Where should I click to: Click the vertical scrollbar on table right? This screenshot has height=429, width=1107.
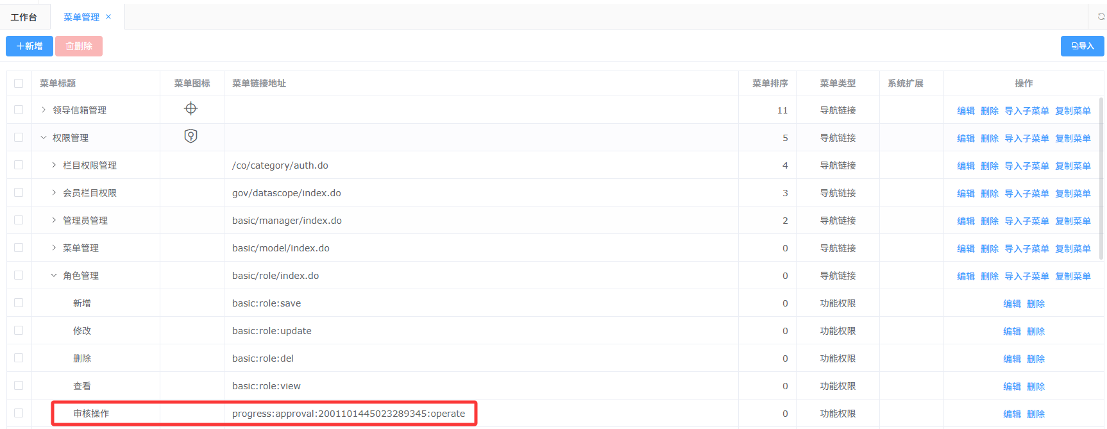(1101, 180)
